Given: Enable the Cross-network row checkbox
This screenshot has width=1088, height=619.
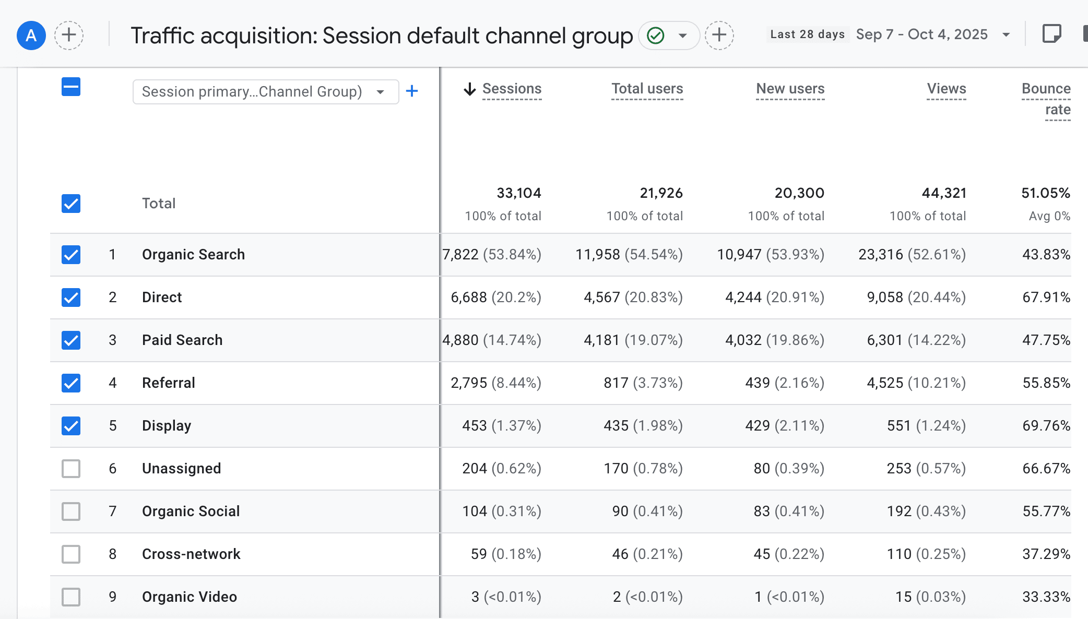Looking at the screenshot, I should (x=71, y=554).
